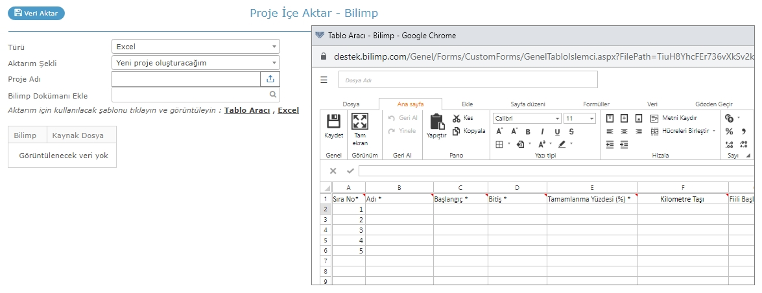Open the Aktarım Şekli dropdown
This screenshot has width=762, height=293.
pos(196,63)
